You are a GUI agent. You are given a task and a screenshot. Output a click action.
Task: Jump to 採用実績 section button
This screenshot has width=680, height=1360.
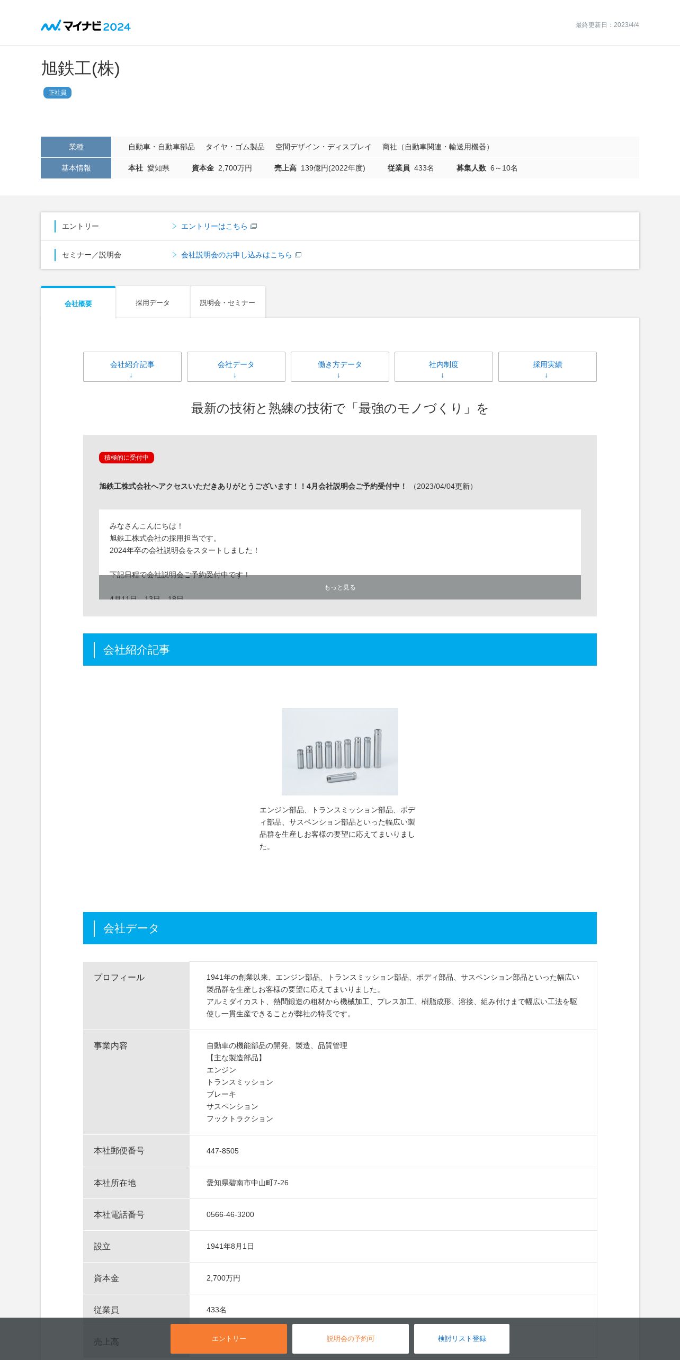pos(548,366)
